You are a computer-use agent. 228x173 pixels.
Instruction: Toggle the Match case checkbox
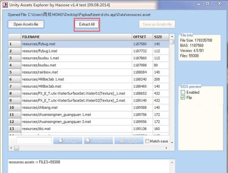coord(147,141)
